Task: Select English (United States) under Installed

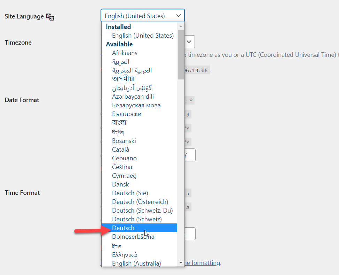Action: [x=143, y=36]
